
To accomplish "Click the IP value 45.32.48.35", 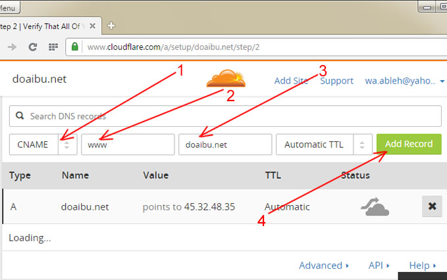I will [209, 207].
